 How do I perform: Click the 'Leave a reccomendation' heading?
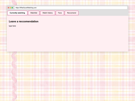pos(23,21)
